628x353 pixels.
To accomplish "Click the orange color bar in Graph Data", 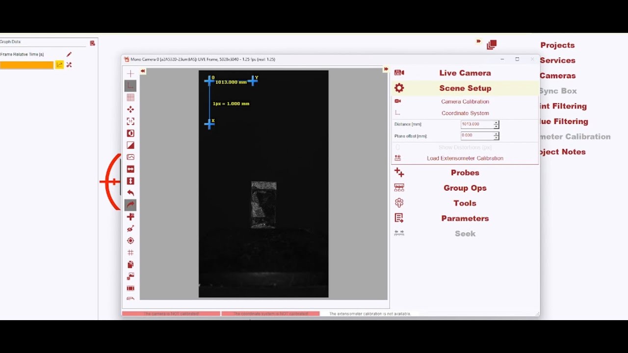I will (26, 65).
